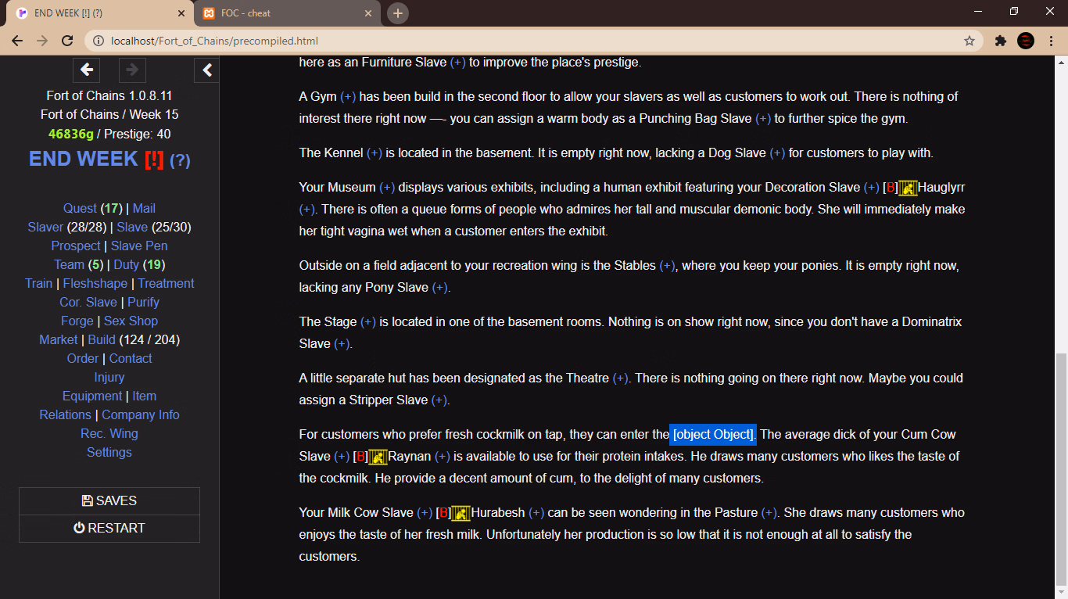Open the Quest (17) link in the sidebar

tap(78, 208)
